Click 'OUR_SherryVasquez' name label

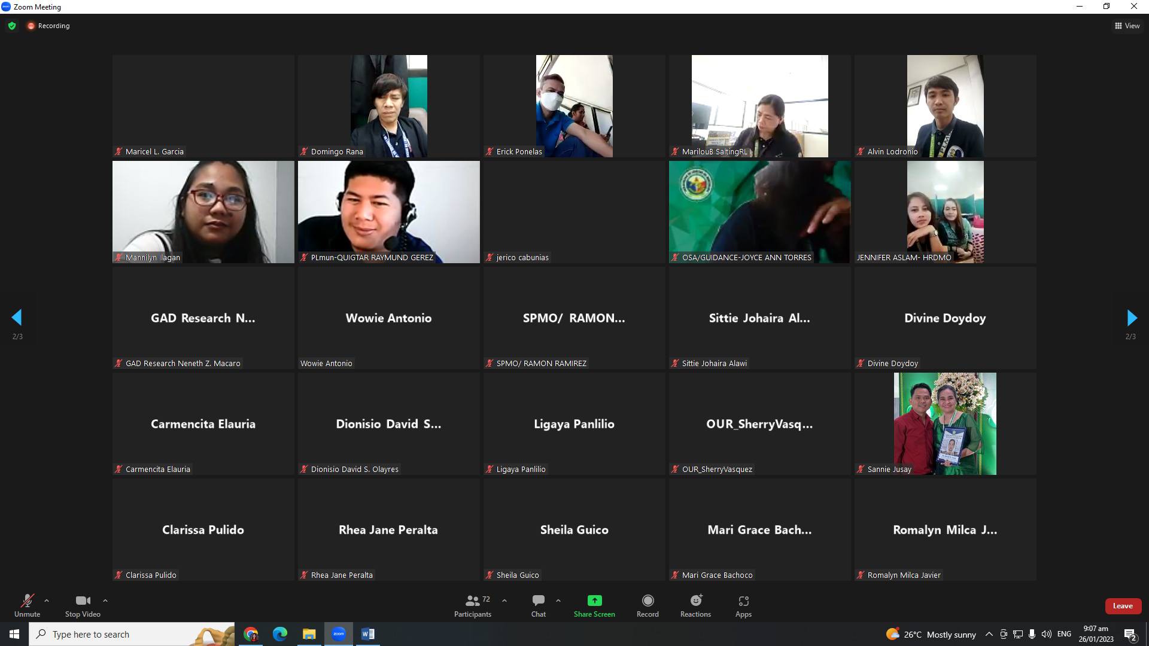(717, 469)
